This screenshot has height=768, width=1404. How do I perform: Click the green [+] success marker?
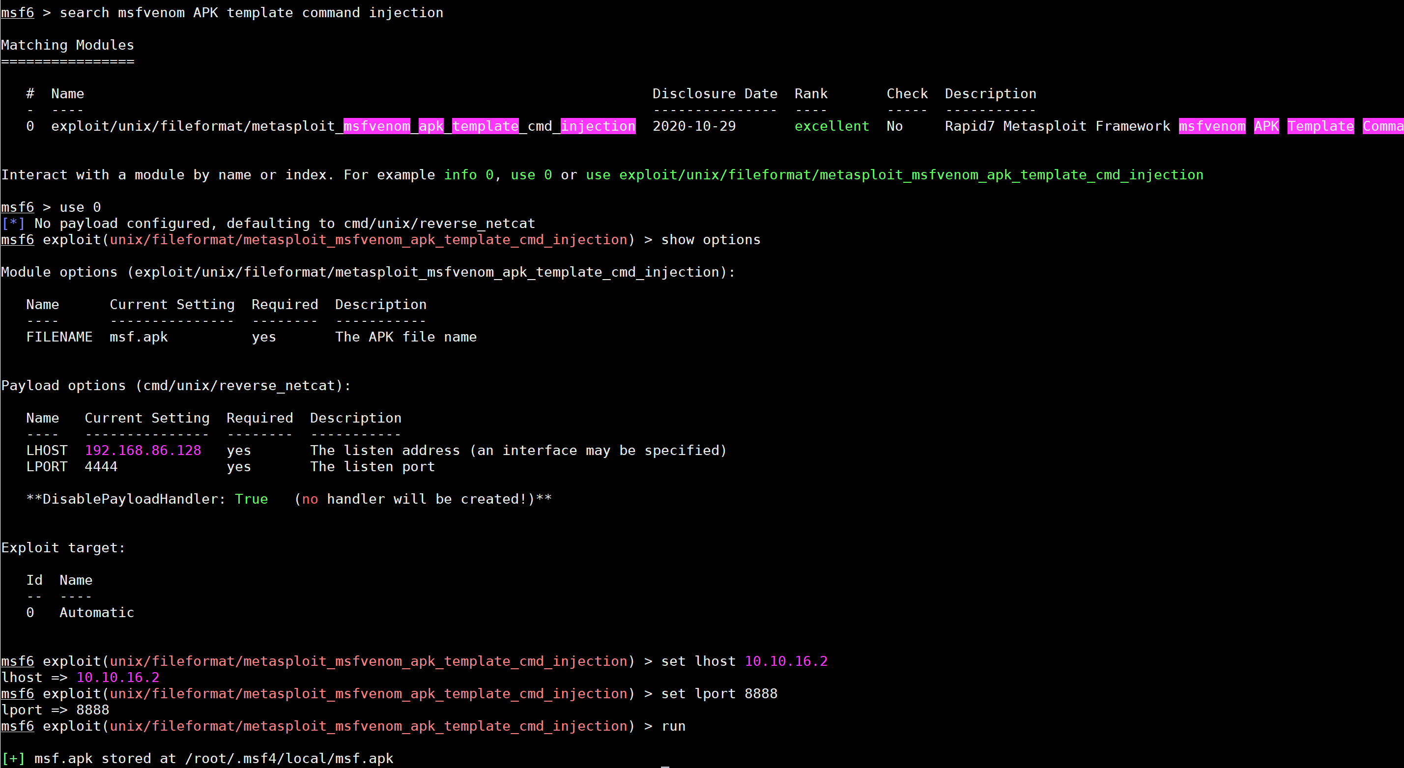coord(13,759)
